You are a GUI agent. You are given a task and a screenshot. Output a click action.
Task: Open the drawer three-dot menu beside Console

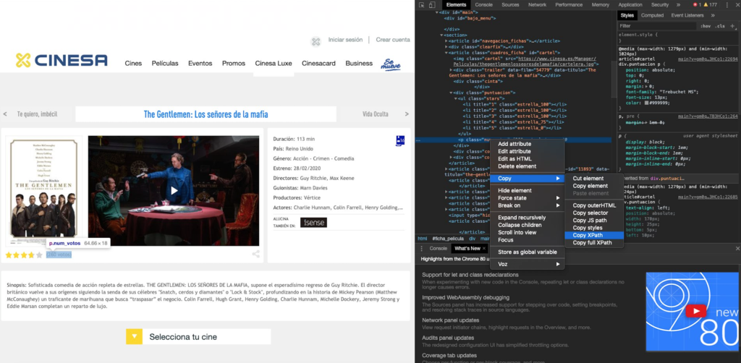pos(422,248)
